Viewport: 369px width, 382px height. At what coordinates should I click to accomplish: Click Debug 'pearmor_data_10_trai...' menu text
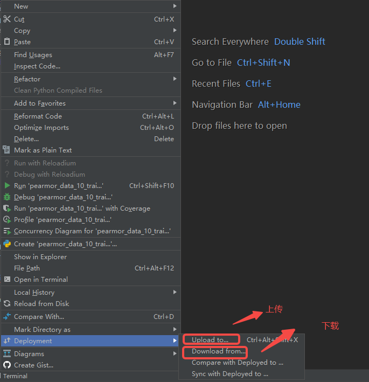click(64, 197)
